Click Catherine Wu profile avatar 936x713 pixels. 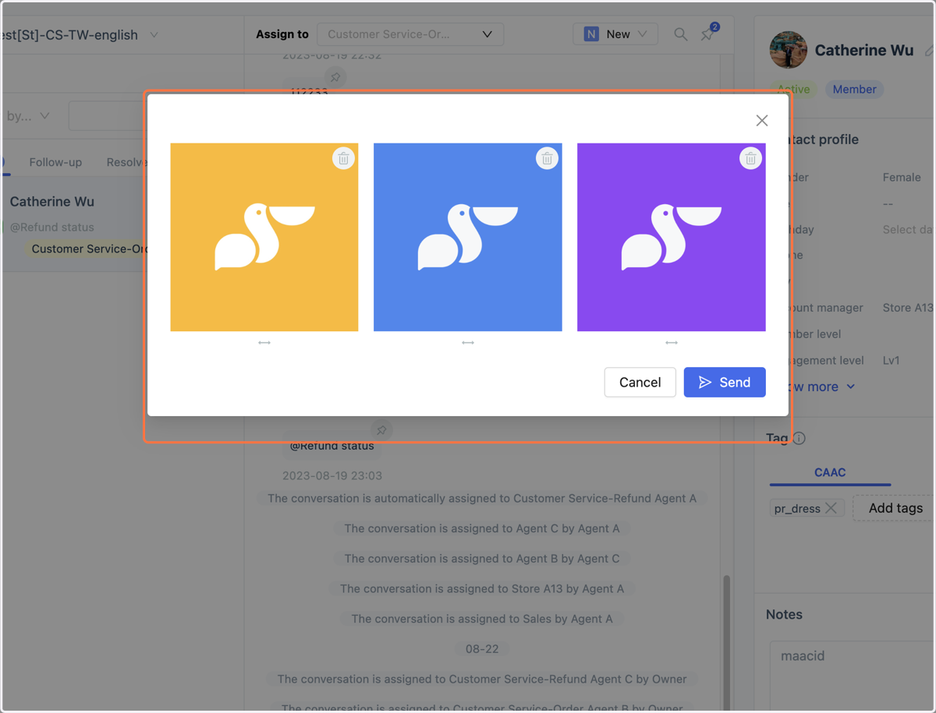click(x=789, y=50)
